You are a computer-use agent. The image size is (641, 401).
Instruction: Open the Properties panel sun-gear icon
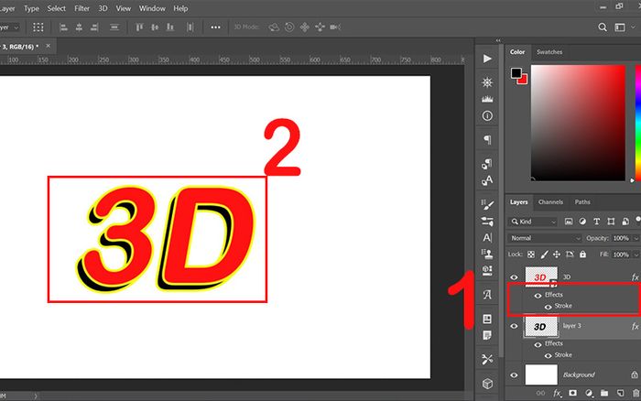[x=487, y=82]
